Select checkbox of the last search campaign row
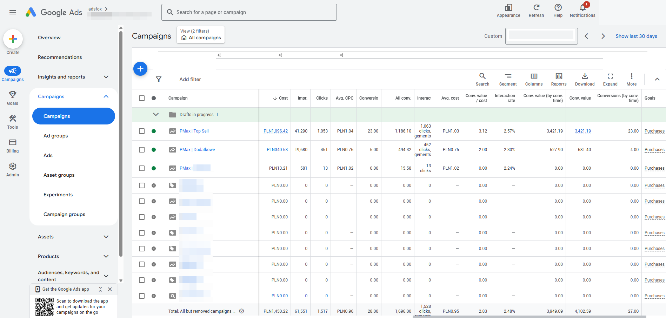 142,296
